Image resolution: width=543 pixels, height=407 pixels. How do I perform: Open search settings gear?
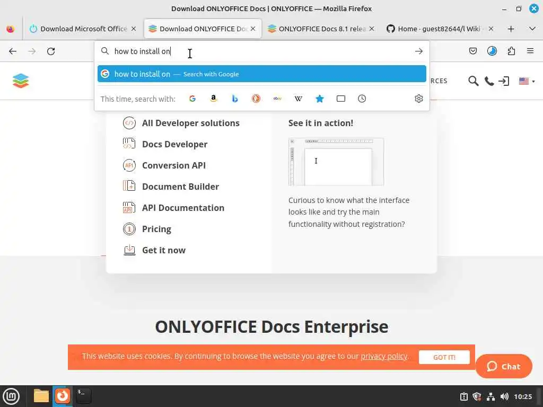(419, 99)
